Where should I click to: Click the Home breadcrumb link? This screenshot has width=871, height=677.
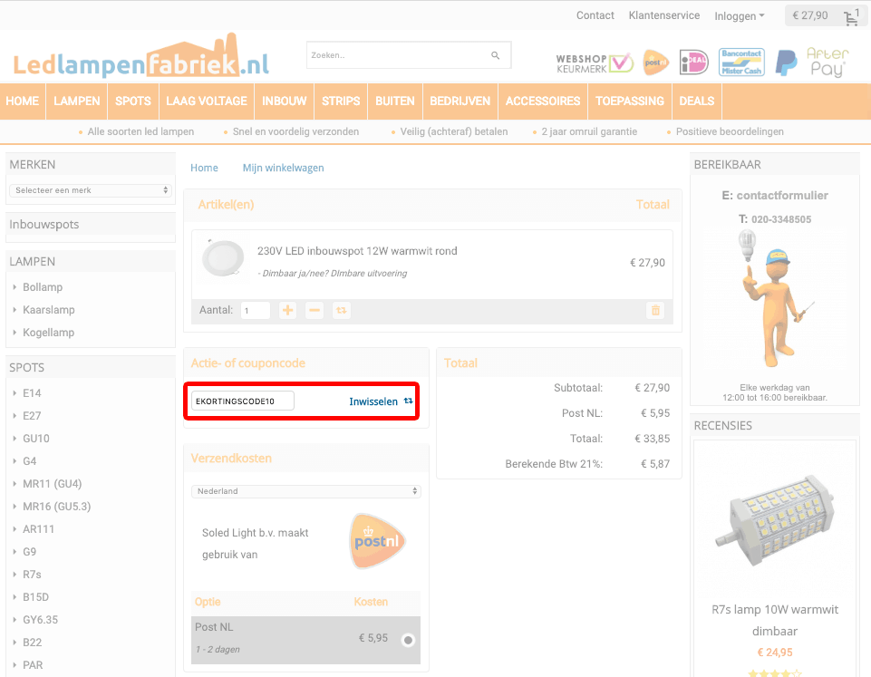coord(205,168)
